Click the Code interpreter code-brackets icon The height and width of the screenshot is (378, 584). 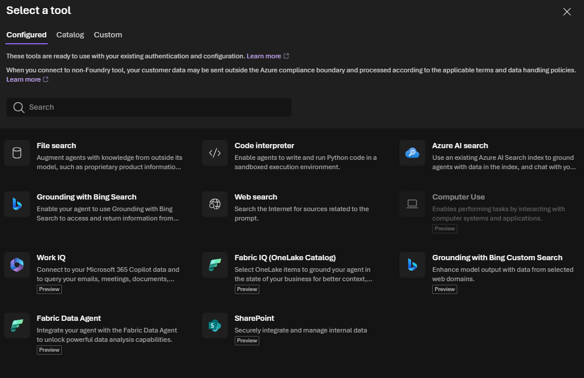215,153
